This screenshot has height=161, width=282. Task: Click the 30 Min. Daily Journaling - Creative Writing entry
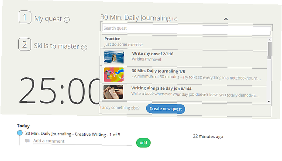[x=73, y=134]
